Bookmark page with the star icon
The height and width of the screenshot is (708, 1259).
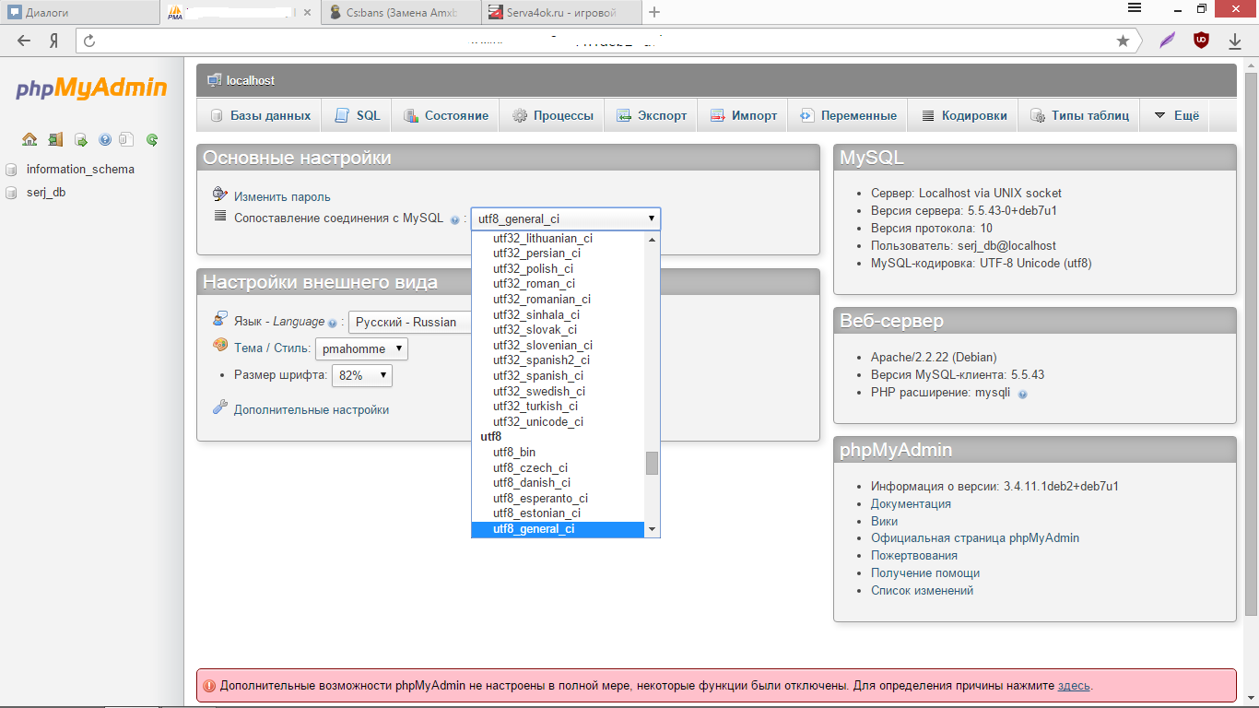1122,41
